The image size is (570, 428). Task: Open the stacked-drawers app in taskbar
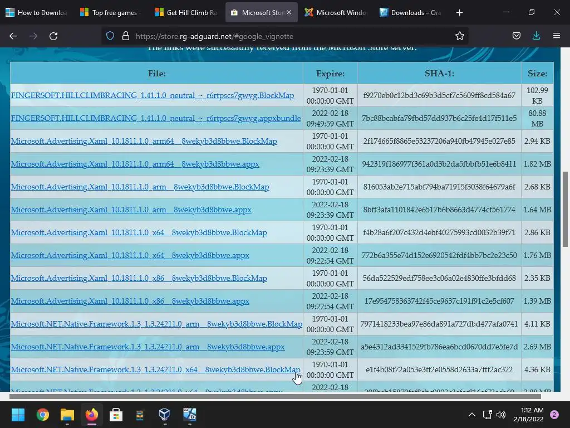point(140,415)
